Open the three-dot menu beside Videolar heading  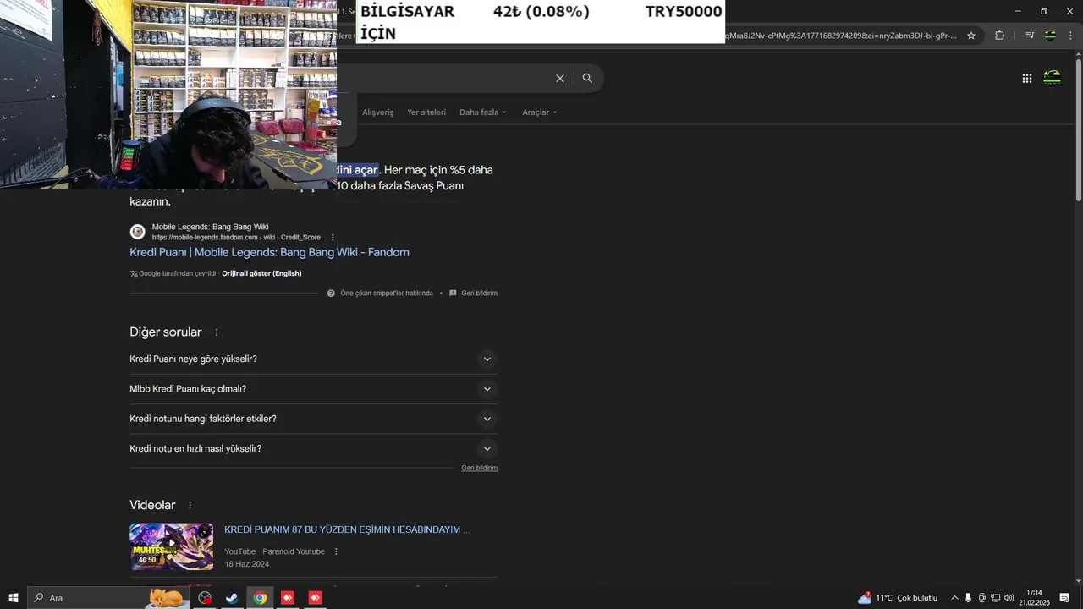click(190, 505)
